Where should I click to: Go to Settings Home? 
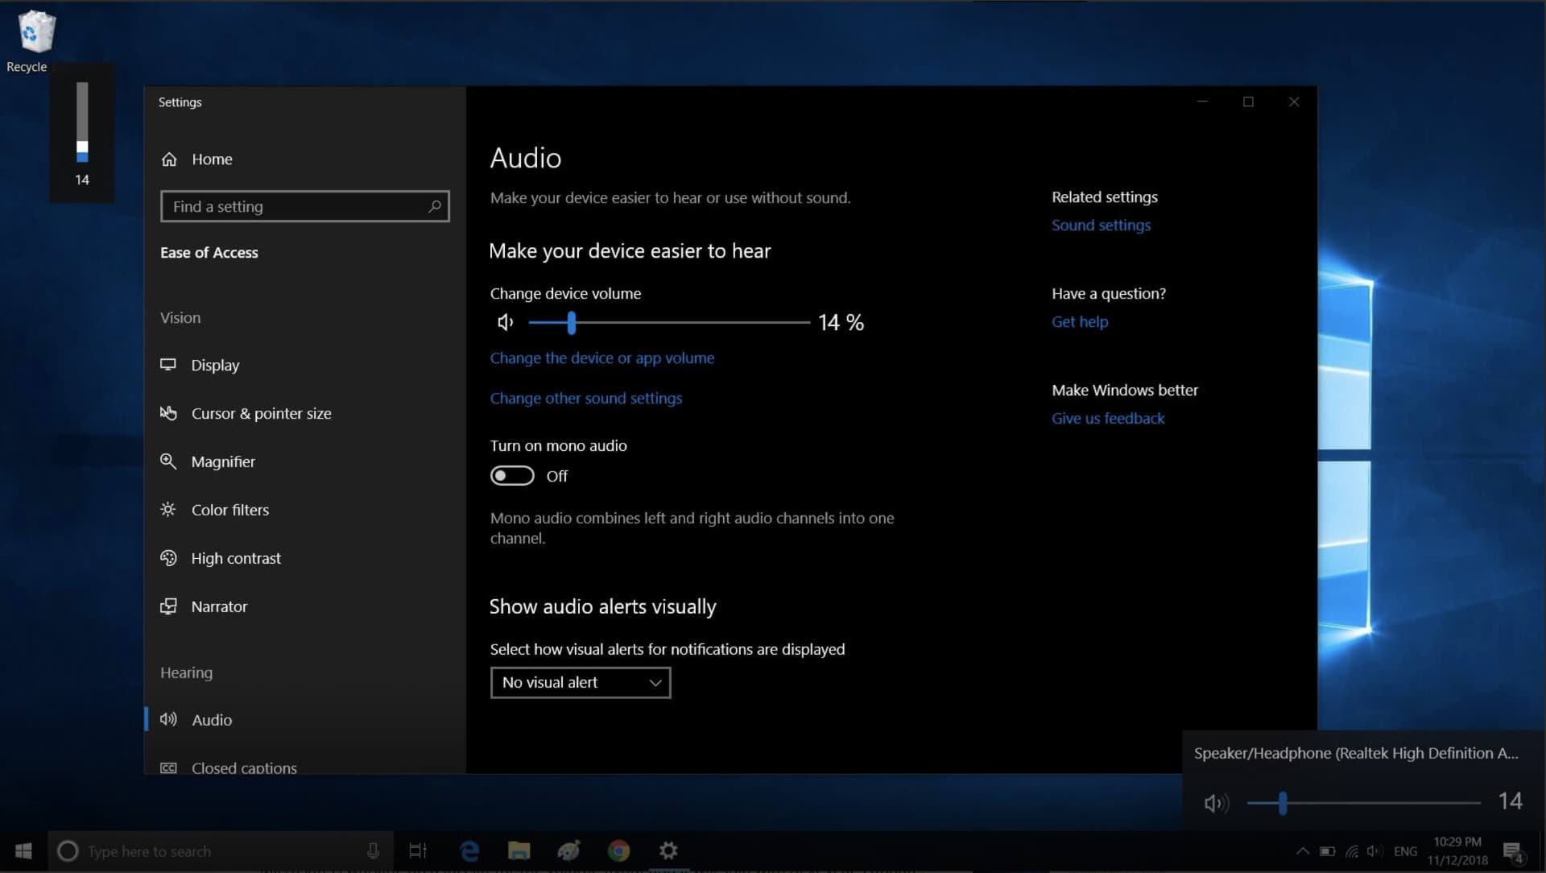196,159
